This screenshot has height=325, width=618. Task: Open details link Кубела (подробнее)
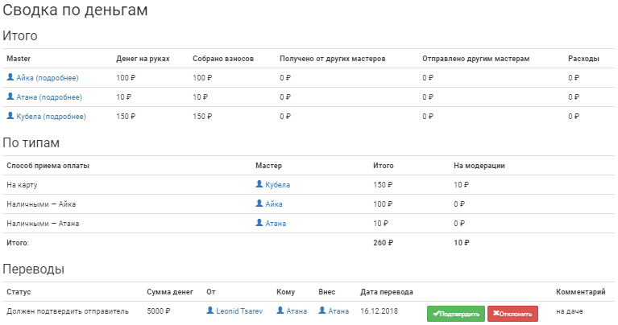pyautogui.click(x=52, y=117)
